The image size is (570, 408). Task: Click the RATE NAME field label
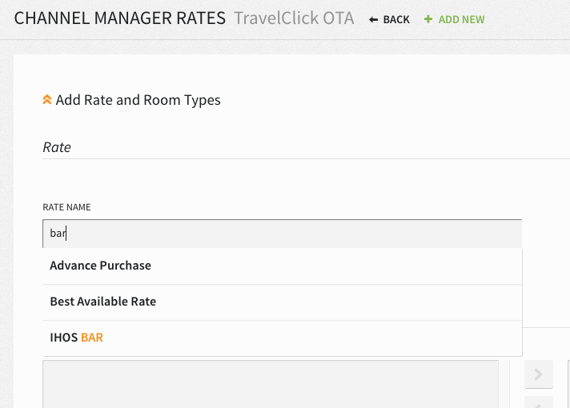[x=67, y=207]
